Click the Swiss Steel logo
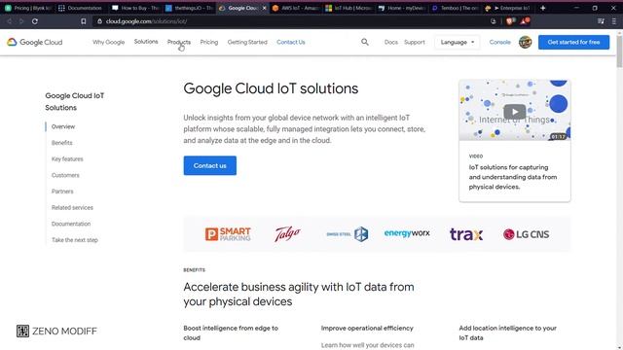Viewport: 623px width, 350px height. pyautogui.click(x=347, y=234)
